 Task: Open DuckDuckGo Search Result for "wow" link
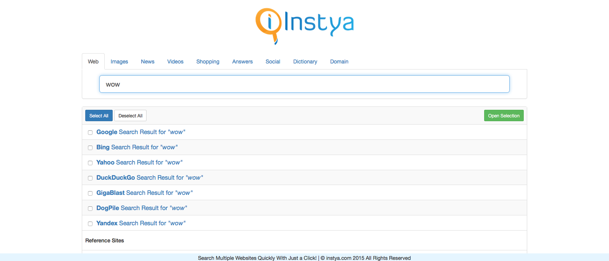tap(150, 177)
